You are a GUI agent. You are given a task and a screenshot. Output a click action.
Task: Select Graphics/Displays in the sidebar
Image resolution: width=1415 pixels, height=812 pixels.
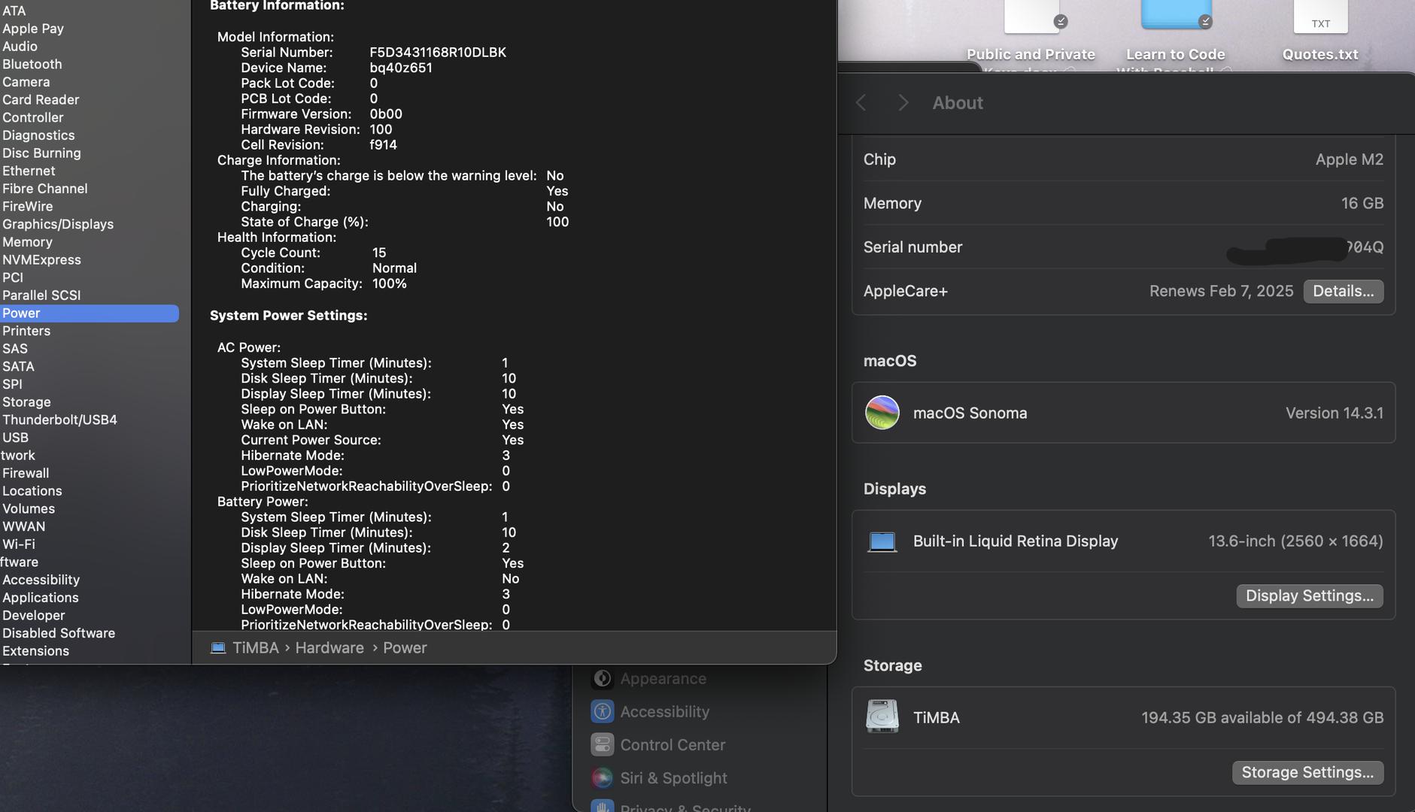[58, 224]
